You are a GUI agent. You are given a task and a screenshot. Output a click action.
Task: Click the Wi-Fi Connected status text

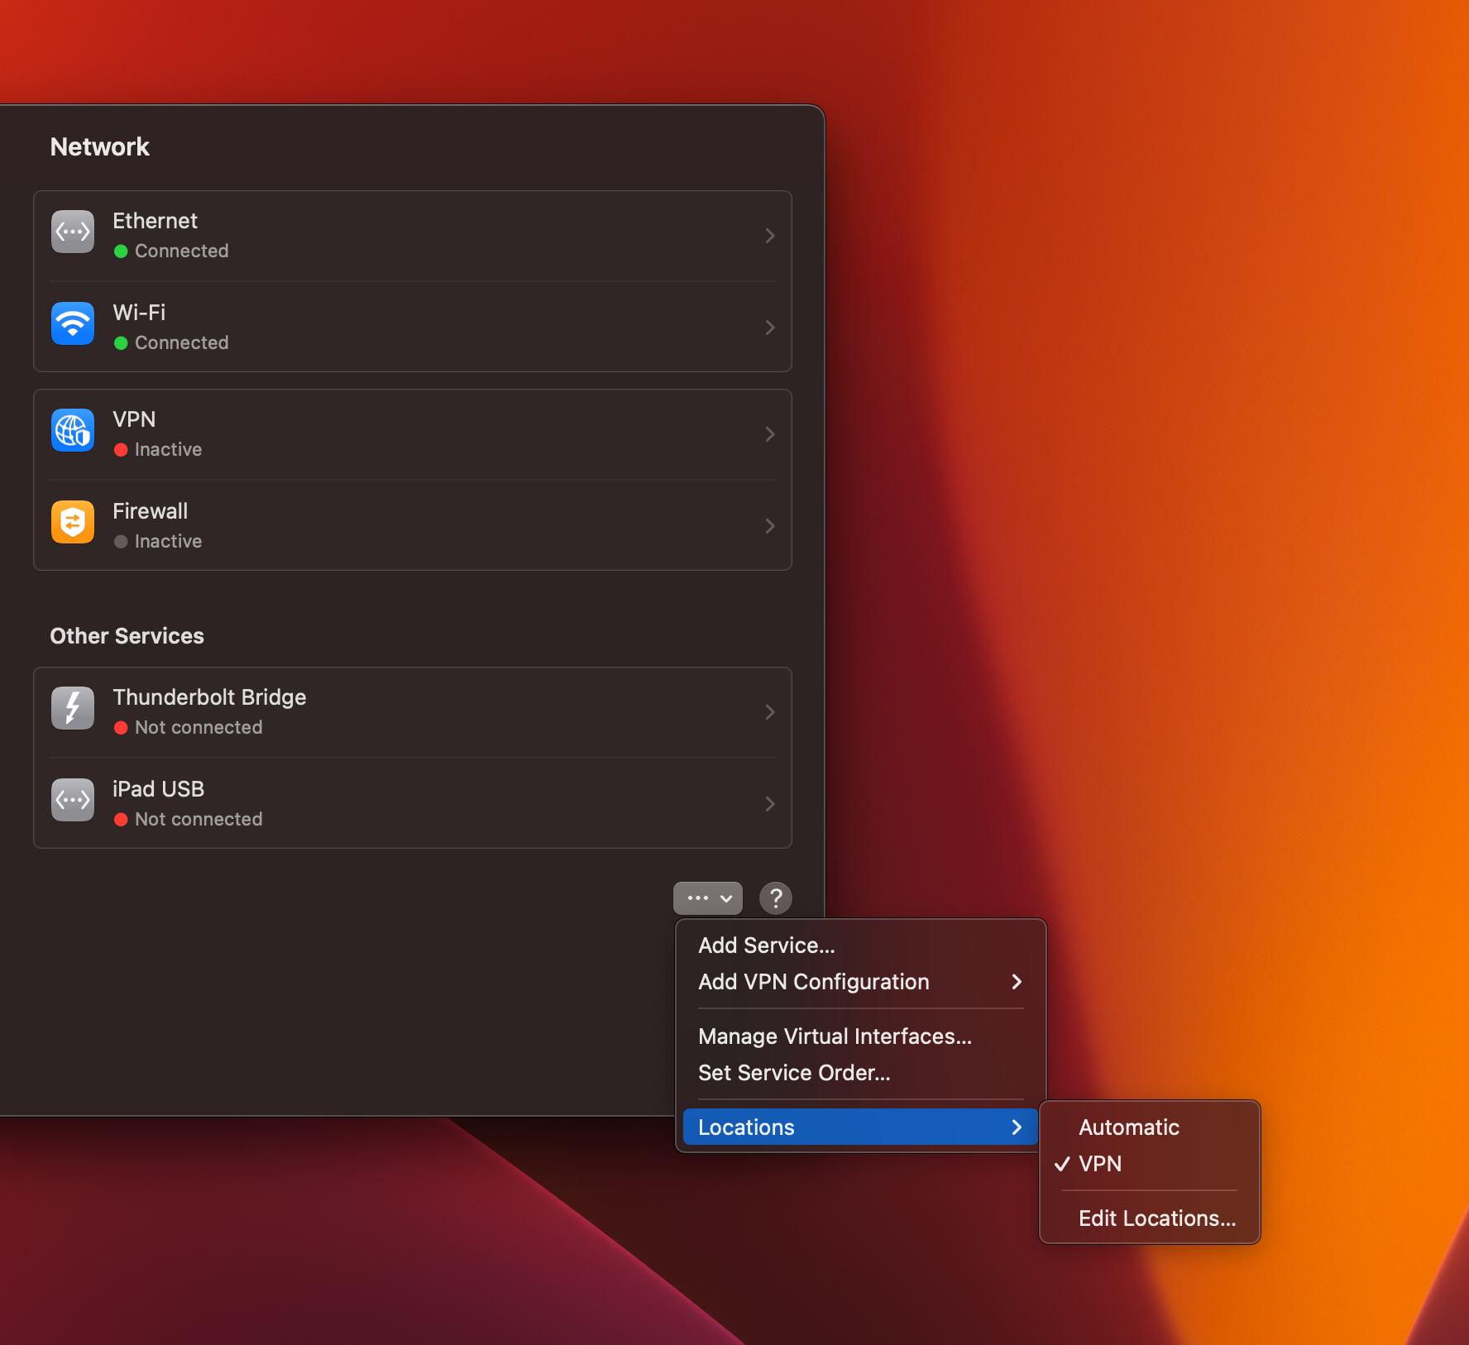(181, 342)
